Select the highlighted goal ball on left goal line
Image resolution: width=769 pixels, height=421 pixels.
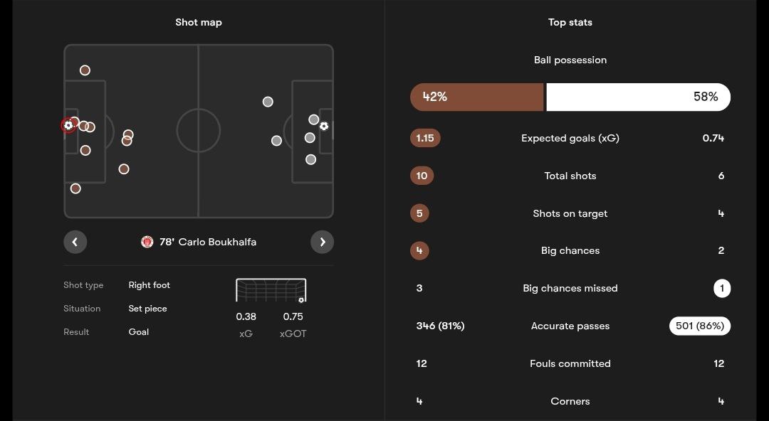pyautogui.click(x=68, y=125)
